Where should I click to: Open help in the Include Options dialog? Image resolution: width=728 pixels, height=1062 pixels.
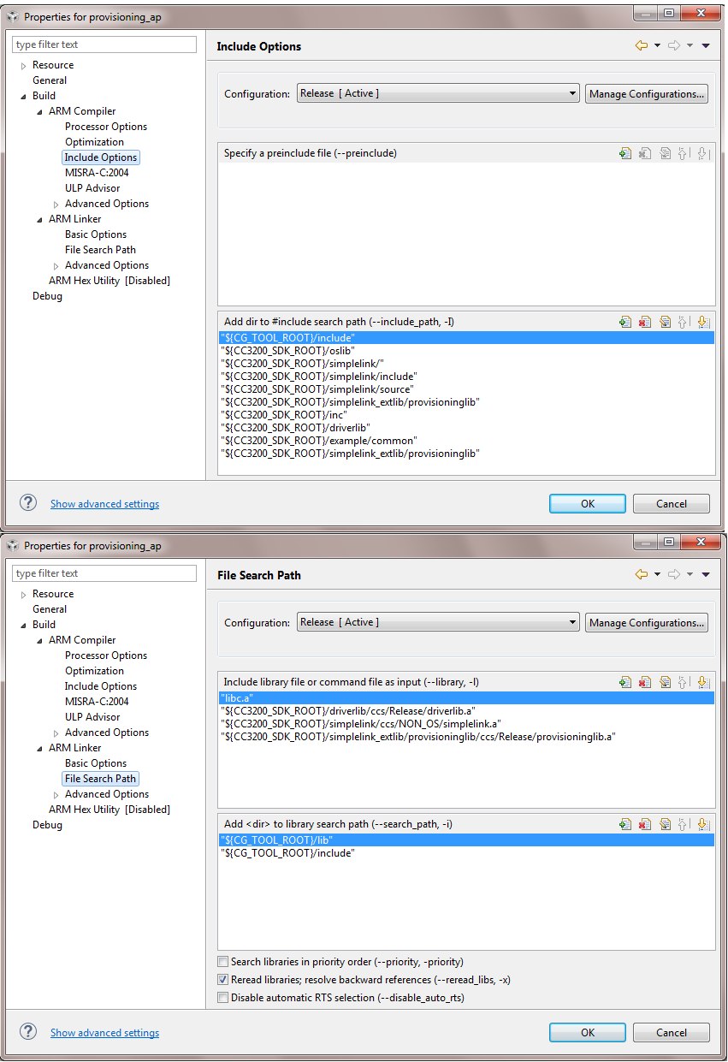point(28,503)
